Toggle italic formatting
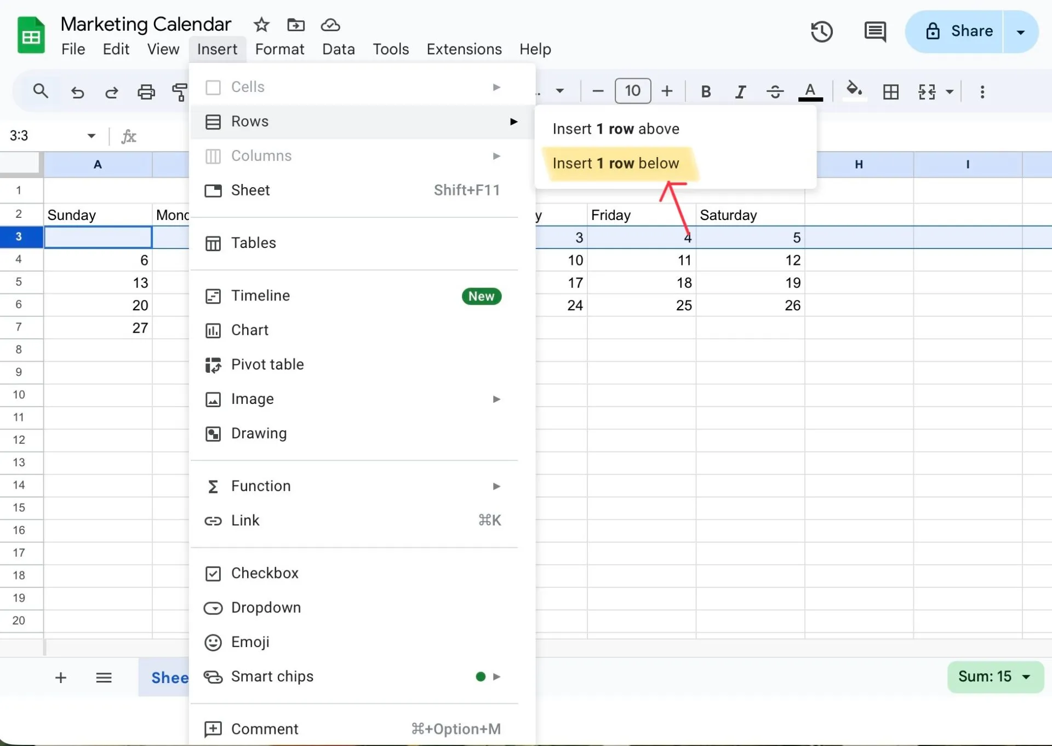The height and width of the screenshot is (746, 1052). click(x=740, y=91)
